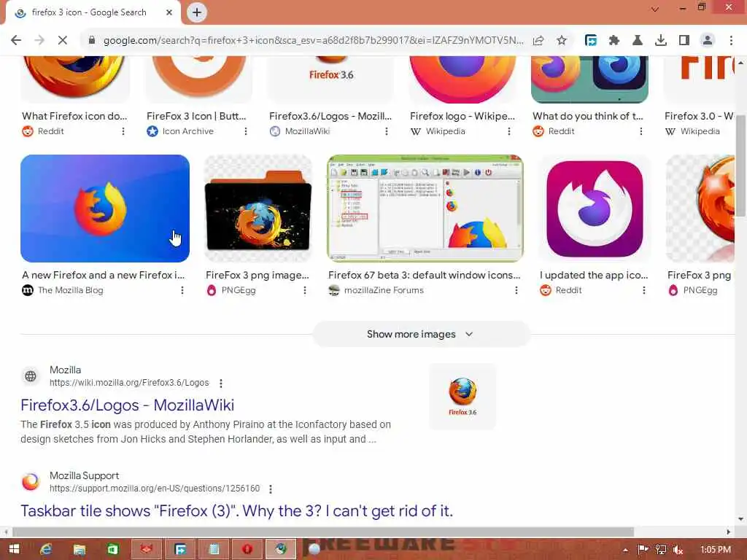Image resolution: width=747 pixels, height=560 pixels.
Task: Click mozillaZine Forums source label
Action: click(x=384, y=290)
